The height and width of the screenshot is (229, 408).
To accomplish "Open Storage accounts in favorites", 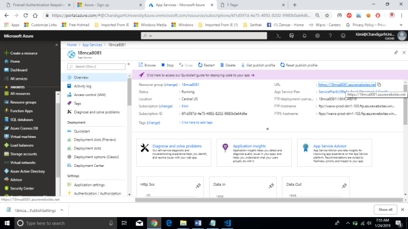I will pos(21,154).
